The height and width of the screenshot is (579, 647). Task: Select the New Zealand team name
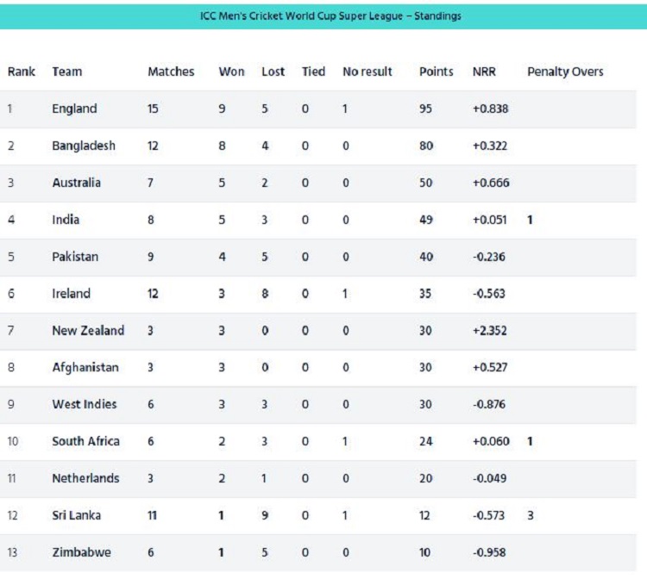pos(88,331)
